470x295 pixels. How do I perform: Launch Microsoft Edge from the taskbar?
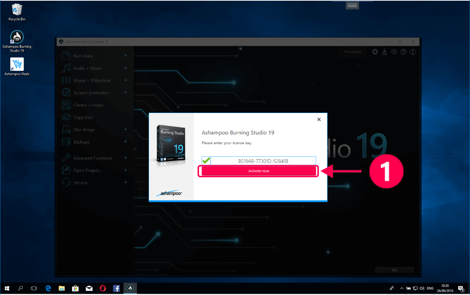point(48,289)
